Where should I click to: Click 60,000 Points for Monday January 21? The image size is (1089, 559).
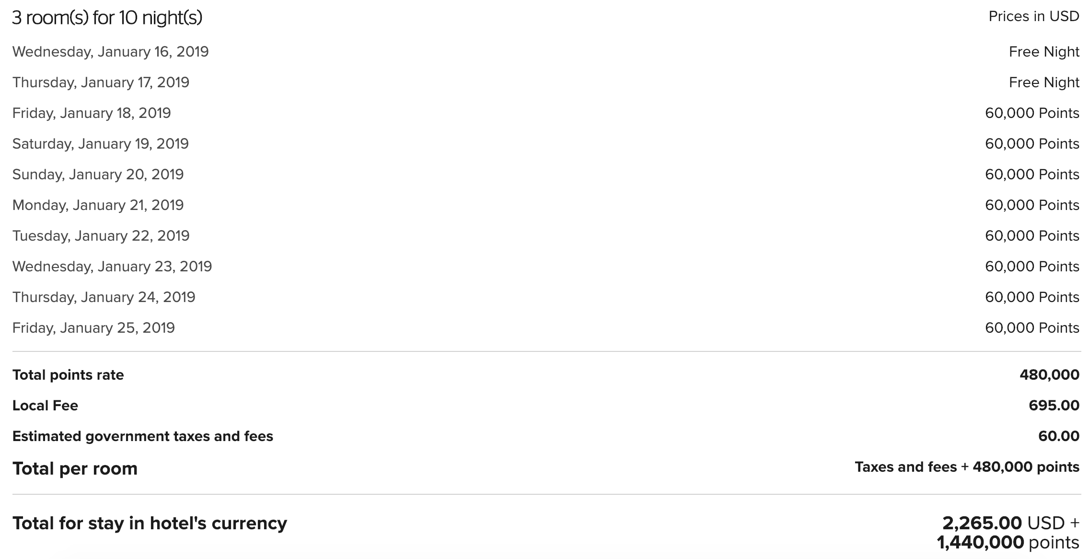click(1032, 205)
